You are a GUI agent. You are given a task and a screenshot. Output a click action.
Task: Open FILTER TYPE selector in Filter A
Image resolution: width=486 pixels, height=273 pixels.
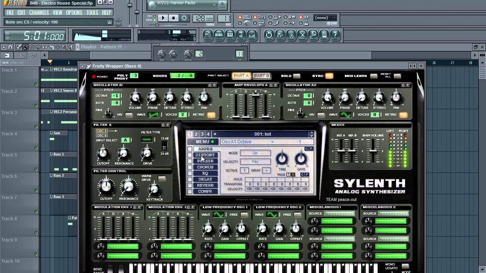tap(147, 140)
